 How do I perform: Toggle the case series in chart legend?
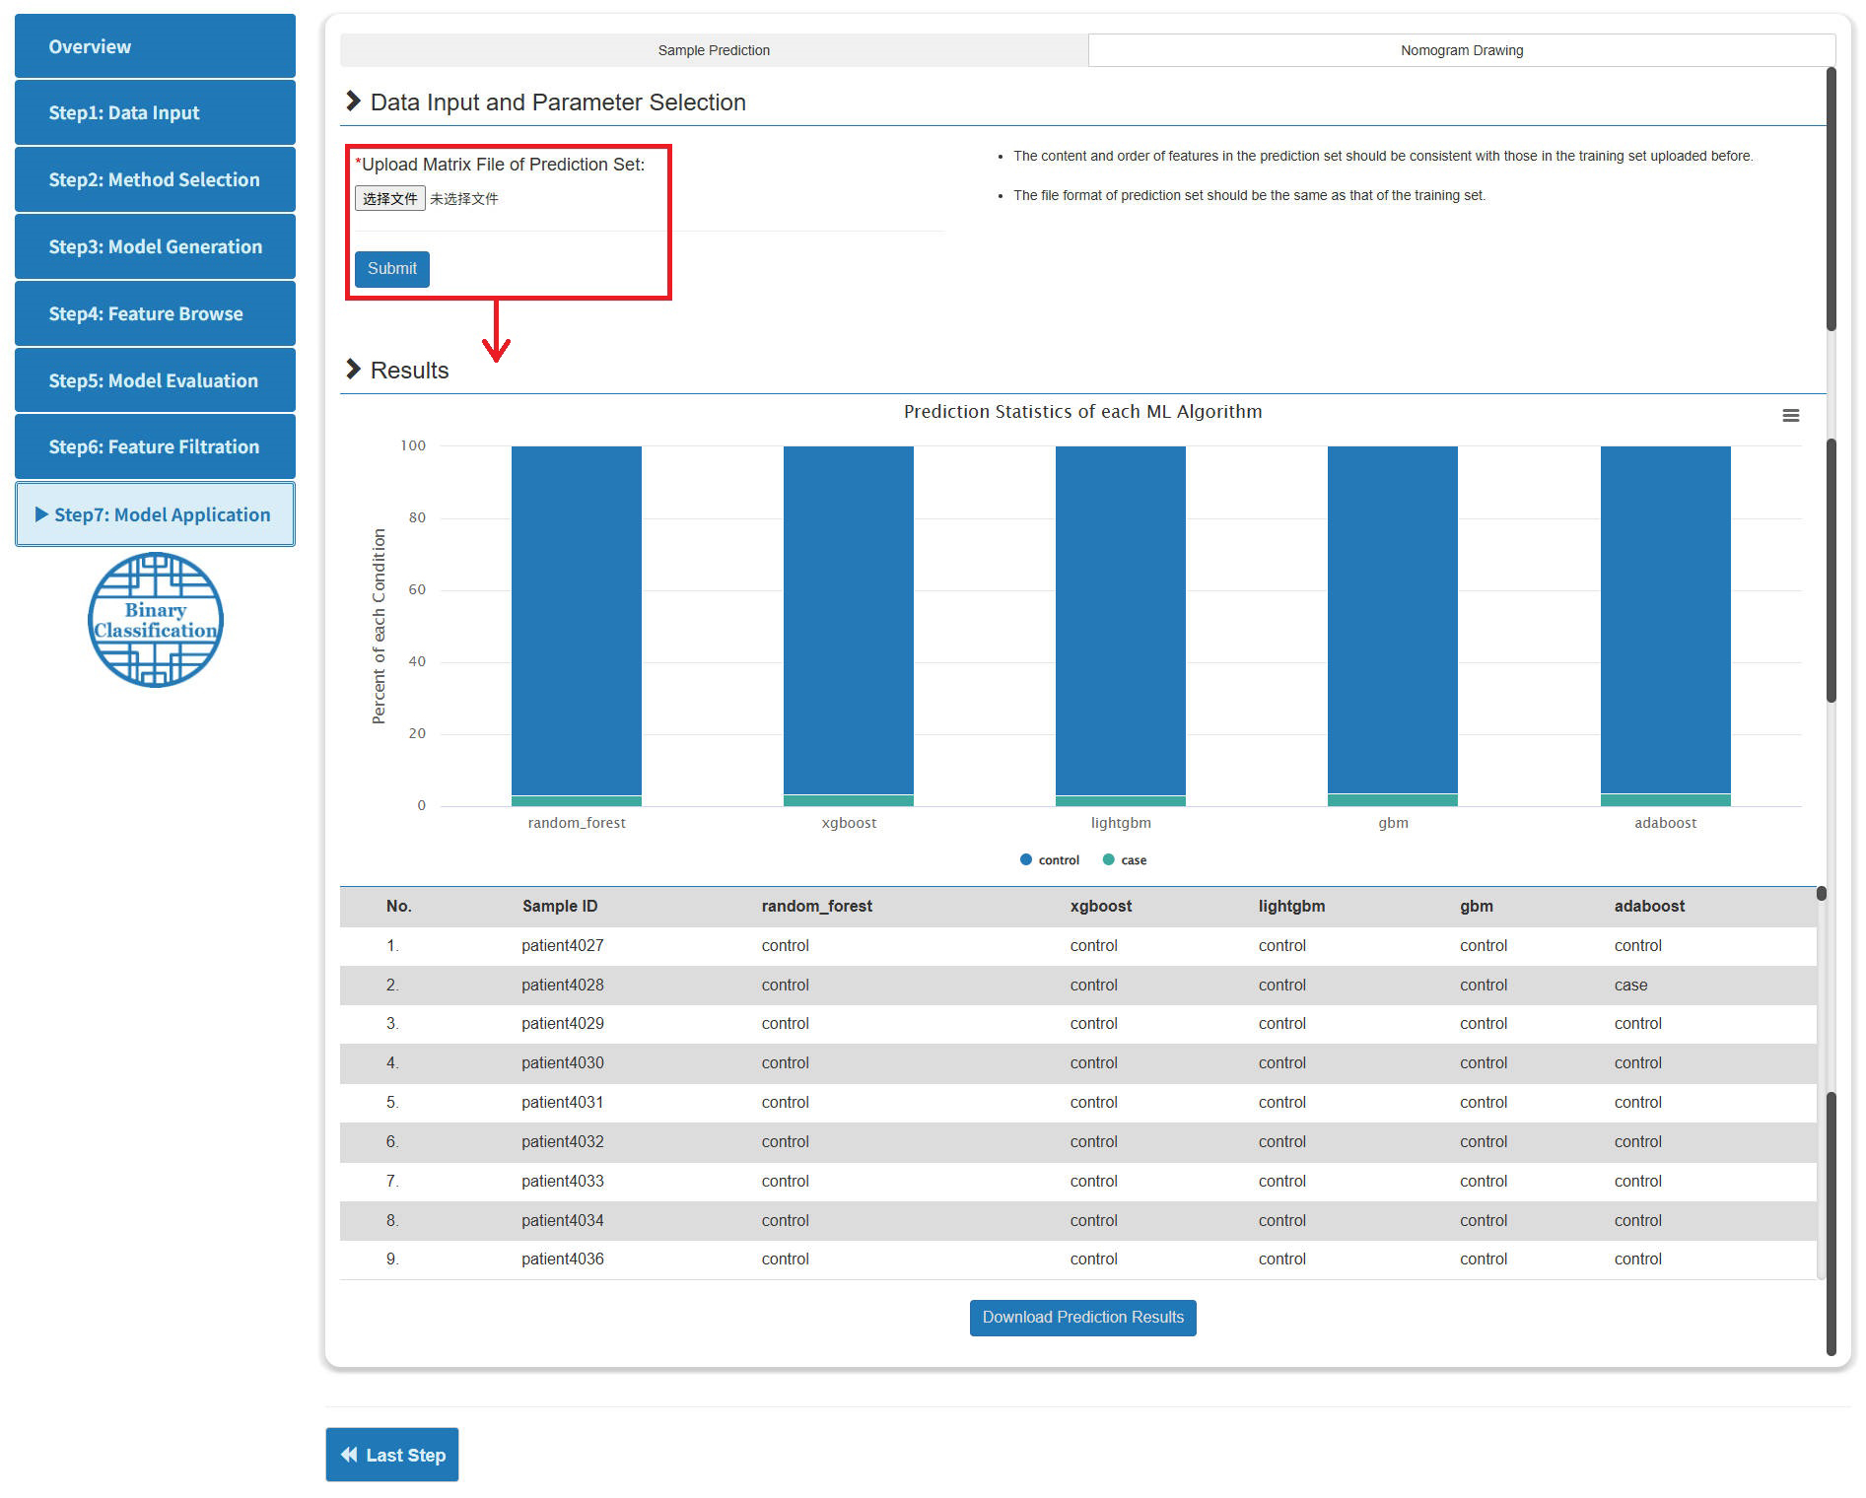[1125, 860]
